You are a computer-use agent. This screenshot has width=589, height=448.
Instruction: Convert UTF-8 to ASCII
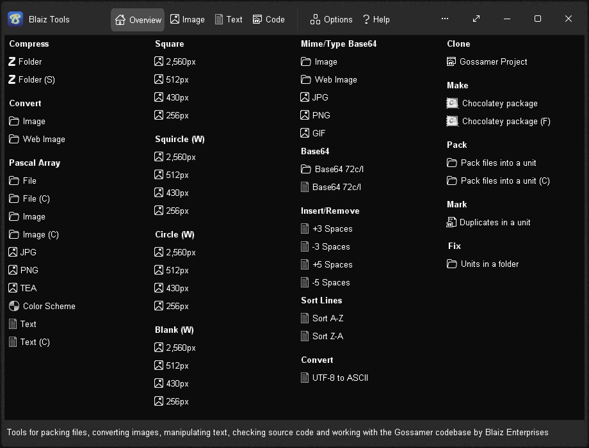click(341, 378)
